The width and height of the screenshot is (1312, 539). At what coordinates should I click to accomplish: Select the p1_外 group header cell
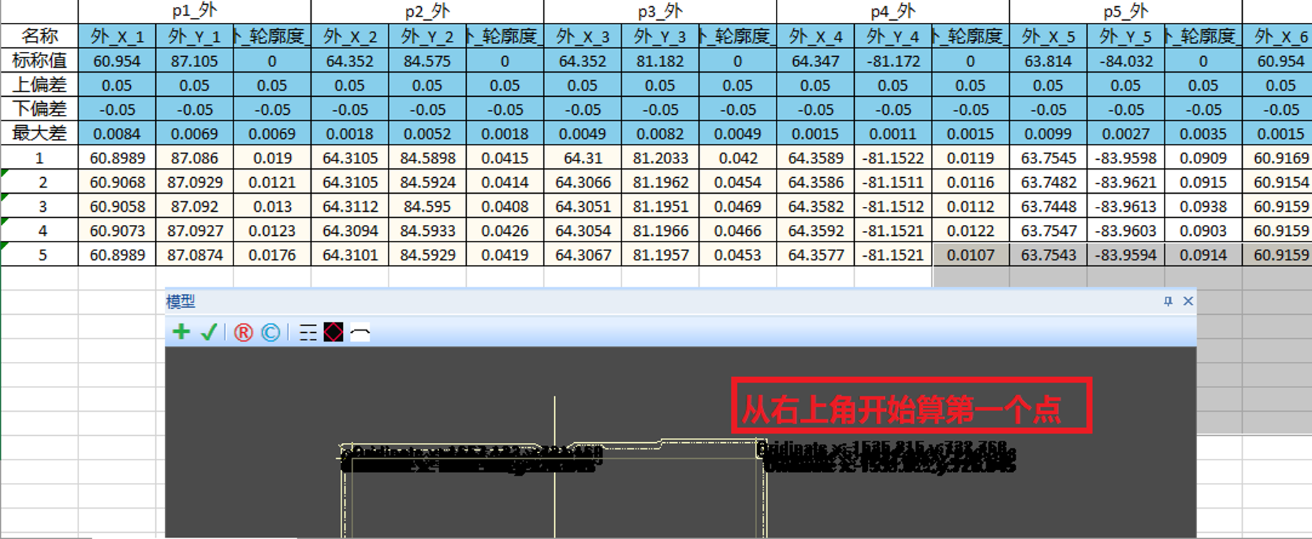click(x=195, y=11)
